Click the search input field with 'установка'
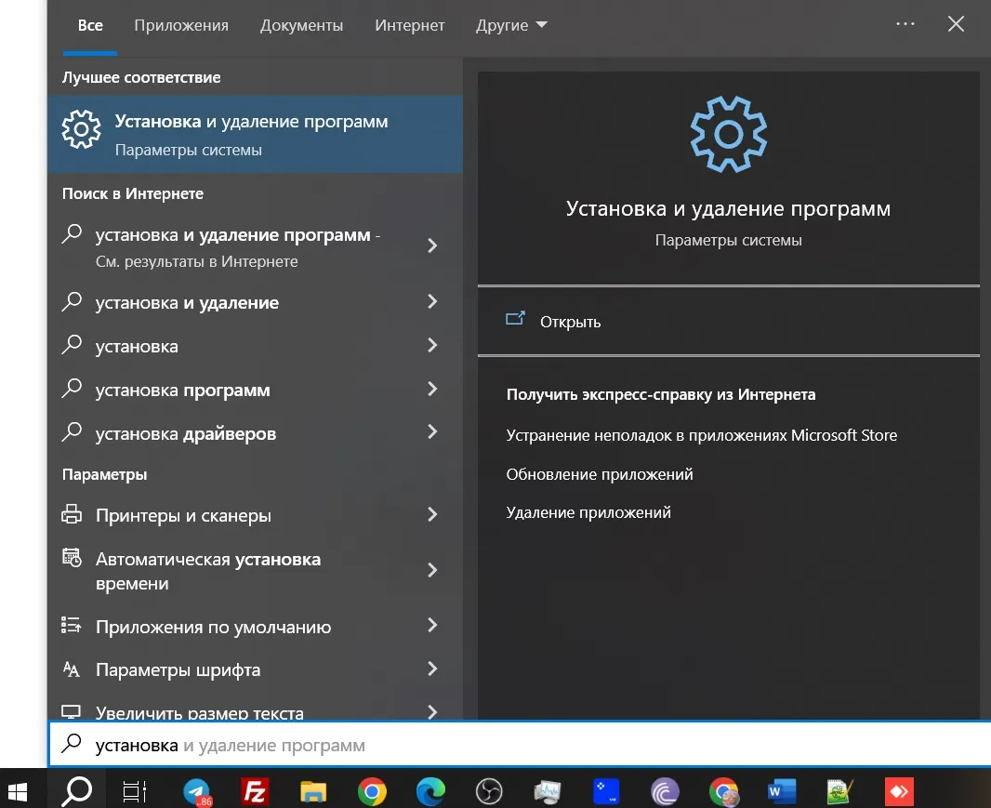The image size is (991, 808). (520, 744)
